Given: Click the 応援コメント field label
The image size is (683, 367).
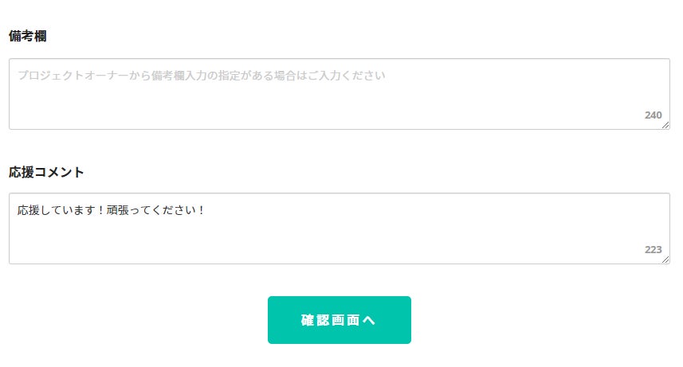Looking at the screenshot, I should click(x=46, y=172).
